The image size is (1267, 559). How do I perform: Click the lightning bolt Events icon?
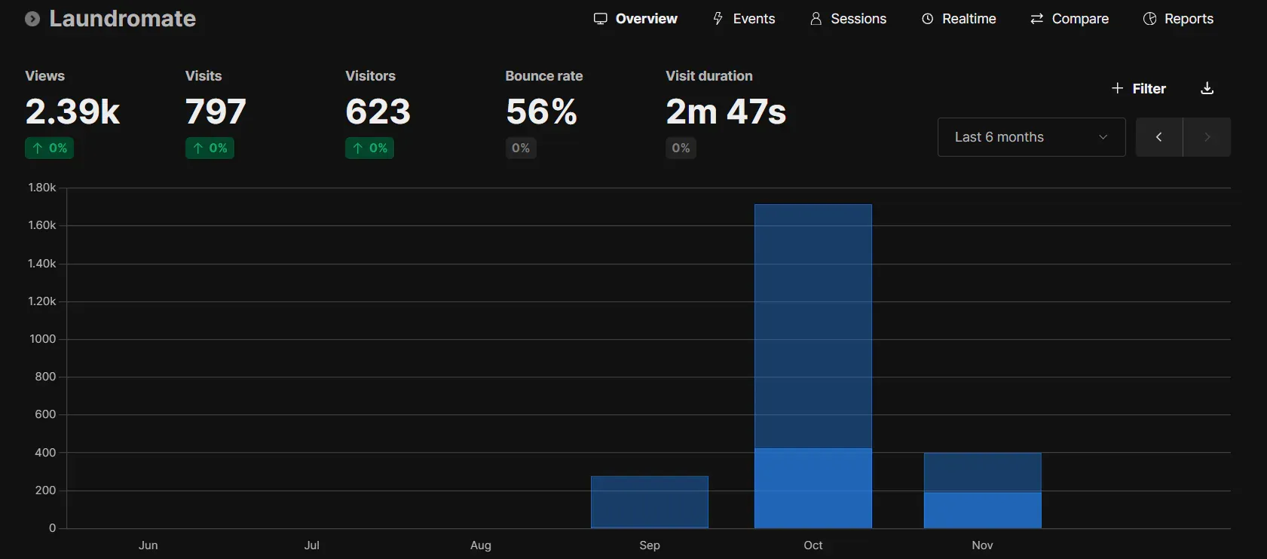(718, 19)
